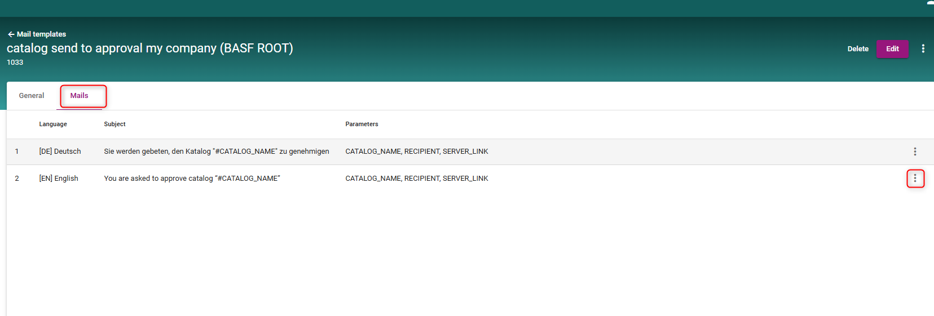The image size is (934, 316).
Task: Switch to the General tab
Action: (32, 96)
